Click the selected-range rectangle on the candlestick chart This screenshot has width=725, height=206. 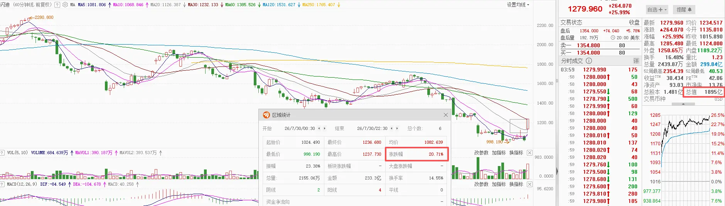pos(519,126)
